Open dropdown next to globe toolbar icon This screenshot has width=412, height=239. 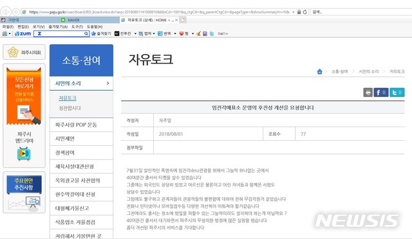pyautogui.click(x=10, y=33)
